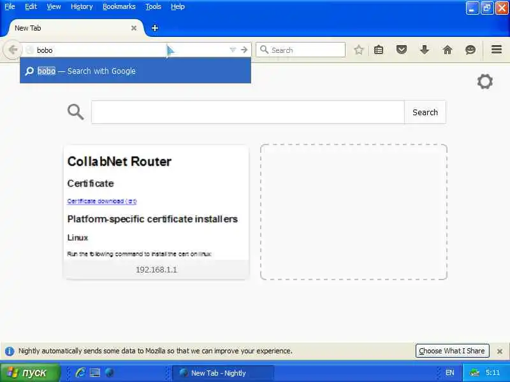
Task: Open the Downloads arrow icon
Action: (424, 50)
